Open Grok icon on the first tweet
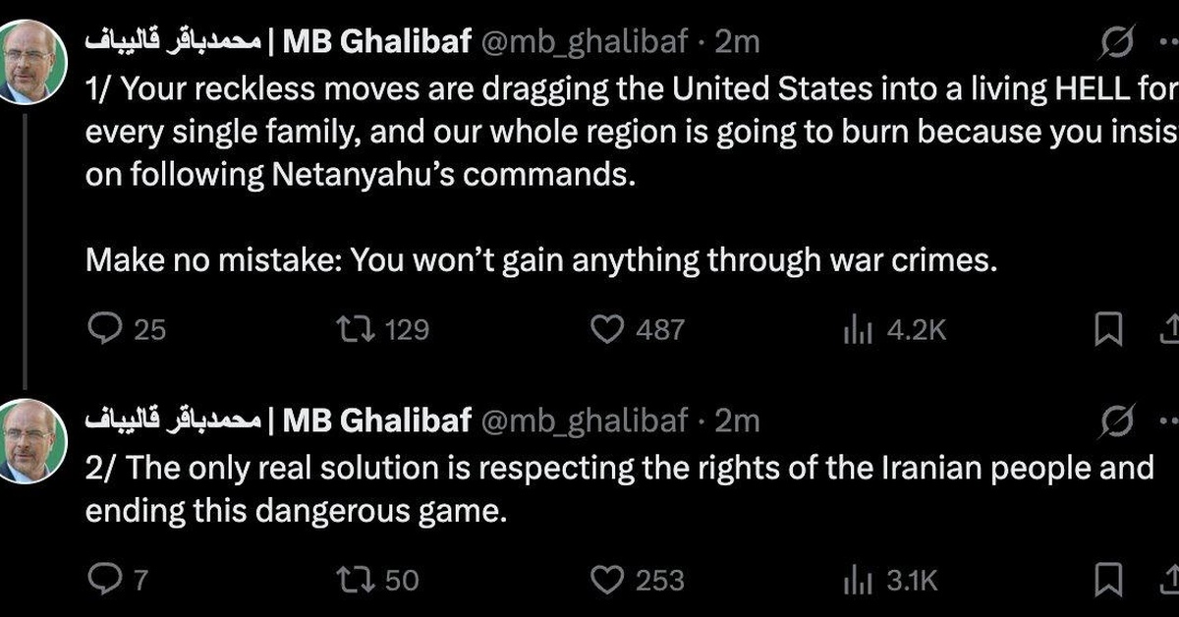Image resolution: width=1179 pixels, height=617 pixels. pos(1117,41)
